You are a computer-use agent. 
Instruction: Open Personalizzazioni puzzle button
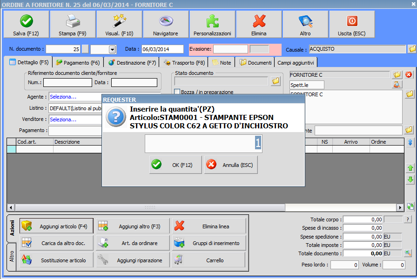point(212,25)
